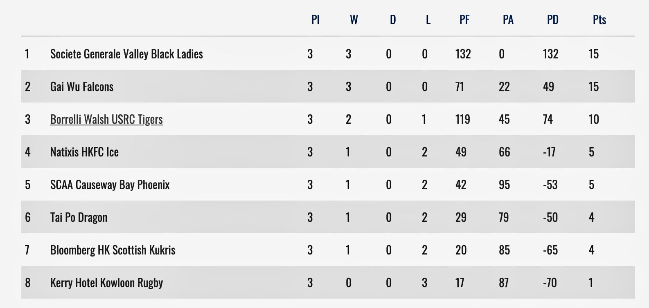Open the Borrelli Walsh USRC Tigers link
This screenshot has height=308, width=649.
click(106, 119)
